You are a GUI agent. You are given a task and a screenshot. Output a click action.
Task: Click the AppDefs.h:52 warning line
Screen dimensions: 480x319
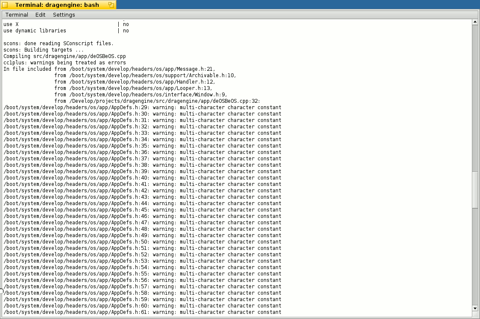pyautogui.click(x=142, y=255)
